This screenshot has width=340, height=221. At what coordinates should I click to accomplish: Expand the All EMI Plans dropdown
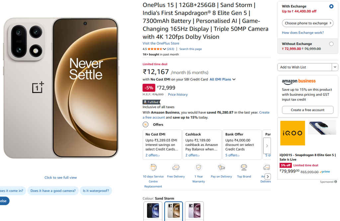coord(222,79)
